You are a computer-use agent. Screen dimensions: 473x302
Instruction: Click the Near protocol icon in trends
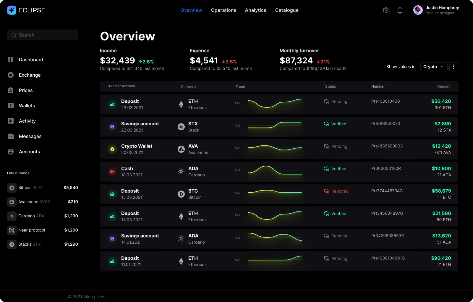pyautogui.click(x=12, y=230)
